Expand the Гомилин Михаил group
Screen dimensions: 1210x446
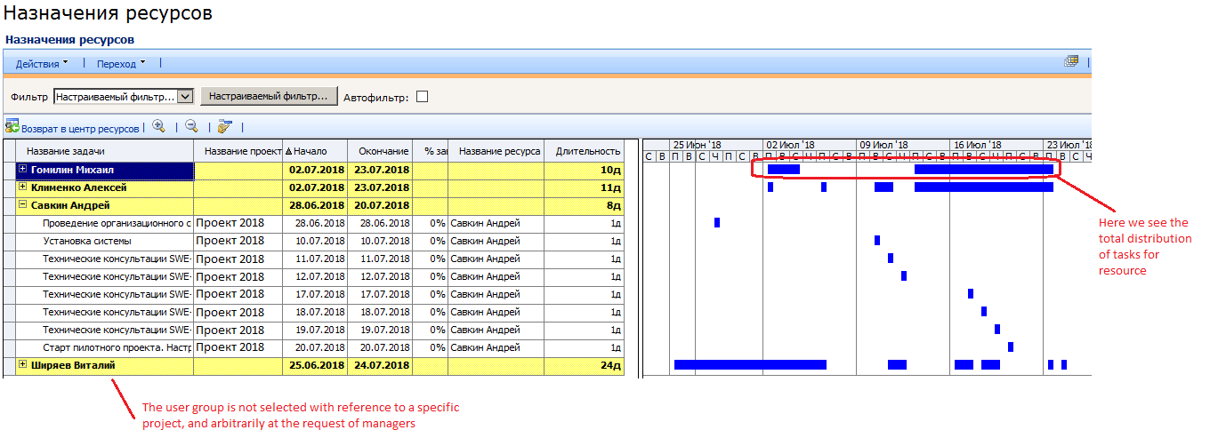22,169
